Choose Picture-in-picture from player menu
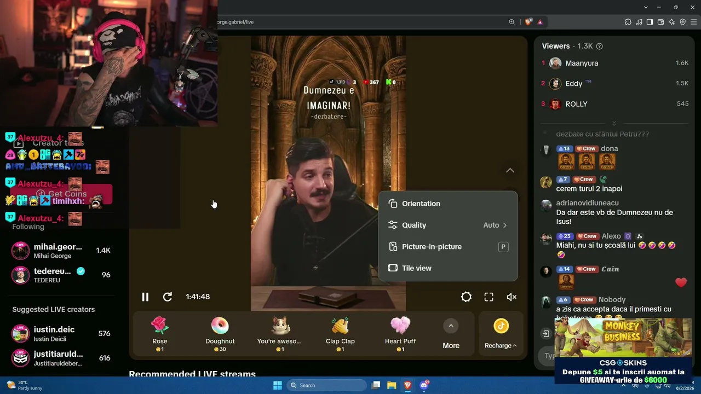Screen dimensions: 701x394 coord(448,247)
